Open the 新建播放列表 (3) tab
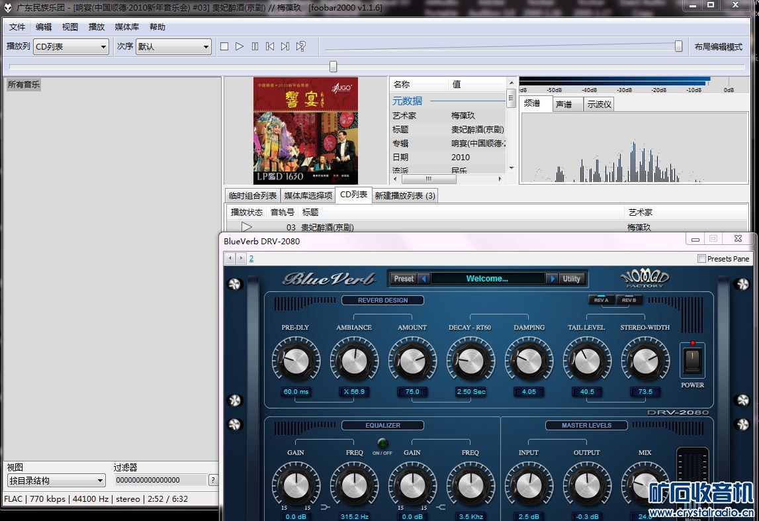This screenshot has height=521, width=759. click(405, 195)
